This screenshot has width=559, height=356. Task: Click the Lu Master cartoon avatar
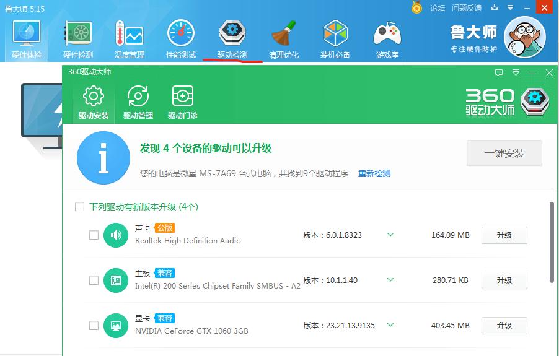click(x=525, y=37)
